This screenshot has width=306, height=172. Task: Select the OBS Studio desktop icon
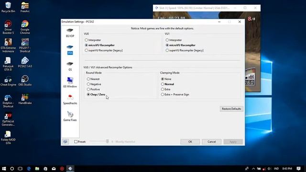25,81
